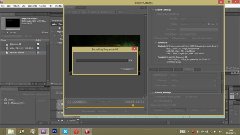Collapse the Bitrate Settings section
Viewport: 240px width, 135px height.
153,92
